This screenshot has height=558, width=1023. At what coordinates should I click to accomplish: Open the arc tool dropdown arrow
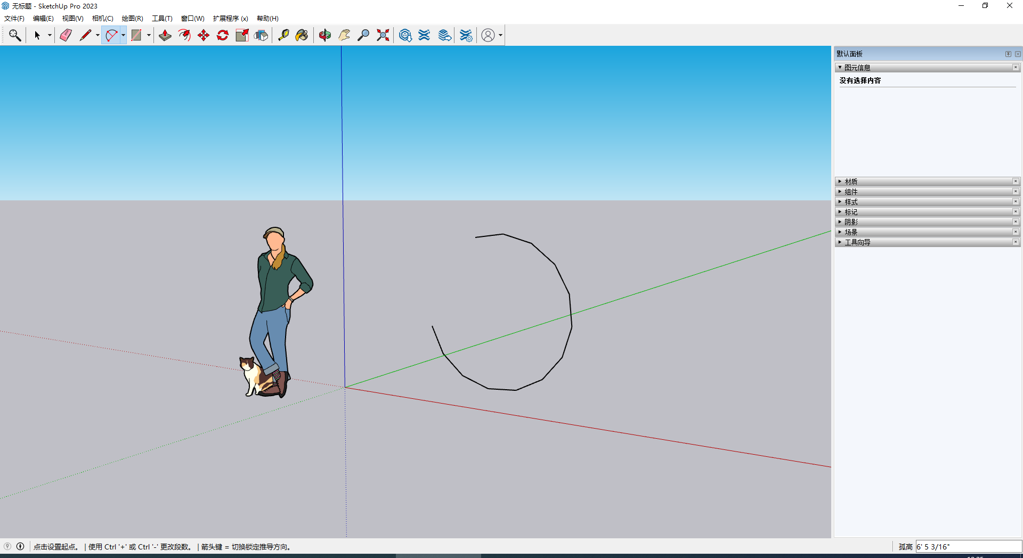pos(123,35)
